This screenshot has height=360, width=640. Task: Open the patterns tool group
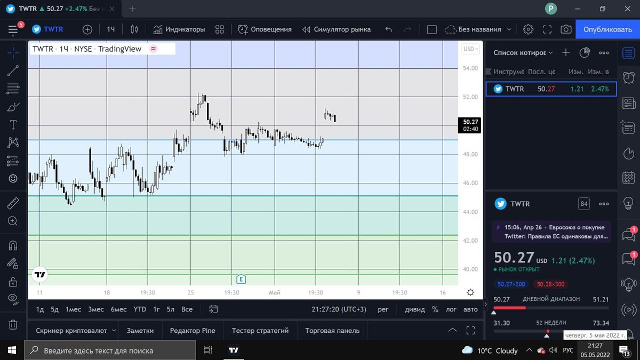point(13,142)
